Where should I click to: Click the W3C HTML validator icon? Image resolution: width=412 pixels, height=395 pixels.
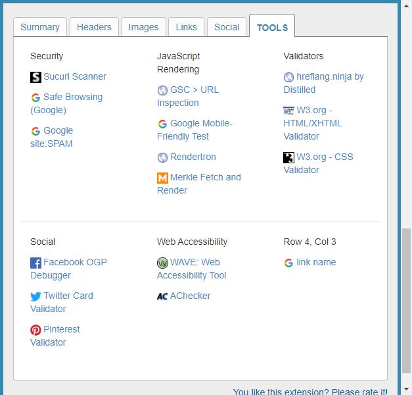coord(288,111)
